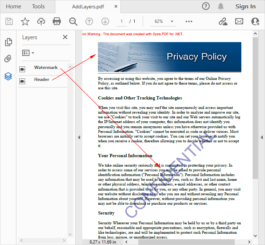Click the 8.27 x 11.69 in page size label

[103, 242]
